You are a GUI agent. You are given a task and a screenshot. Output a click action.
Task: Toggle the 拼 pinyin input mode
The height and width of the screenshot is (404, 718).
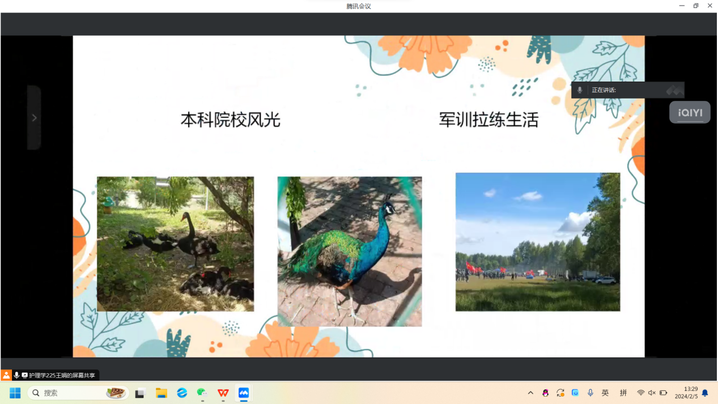click(623, 393)
